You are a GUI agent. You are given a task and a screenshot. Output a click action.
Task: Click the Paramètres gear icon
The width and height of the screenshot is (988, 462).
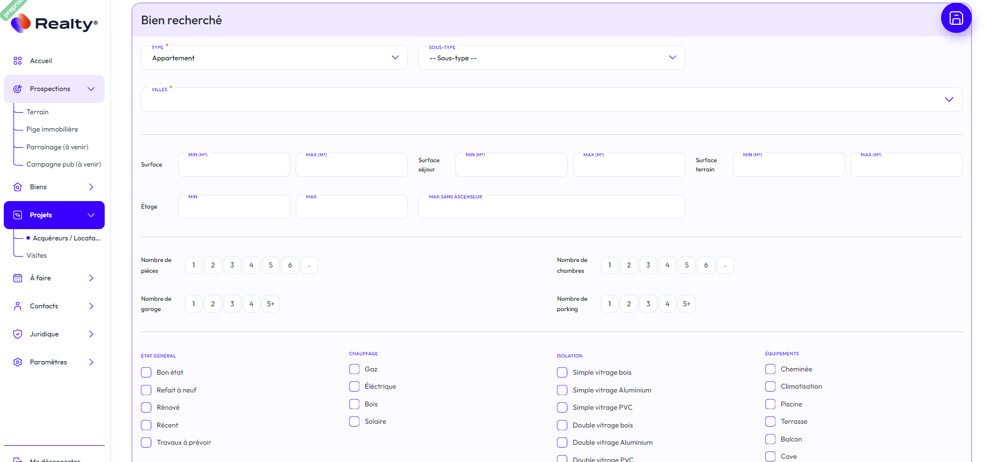pyautogui.click(x=18, y=362)
